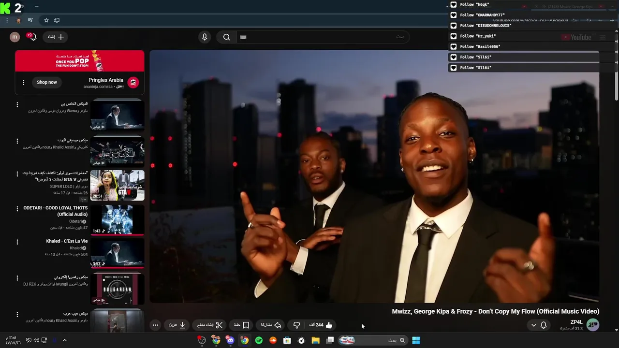
Task: Bookmark this page with the Chrome star icon
Action: [46, 20]
